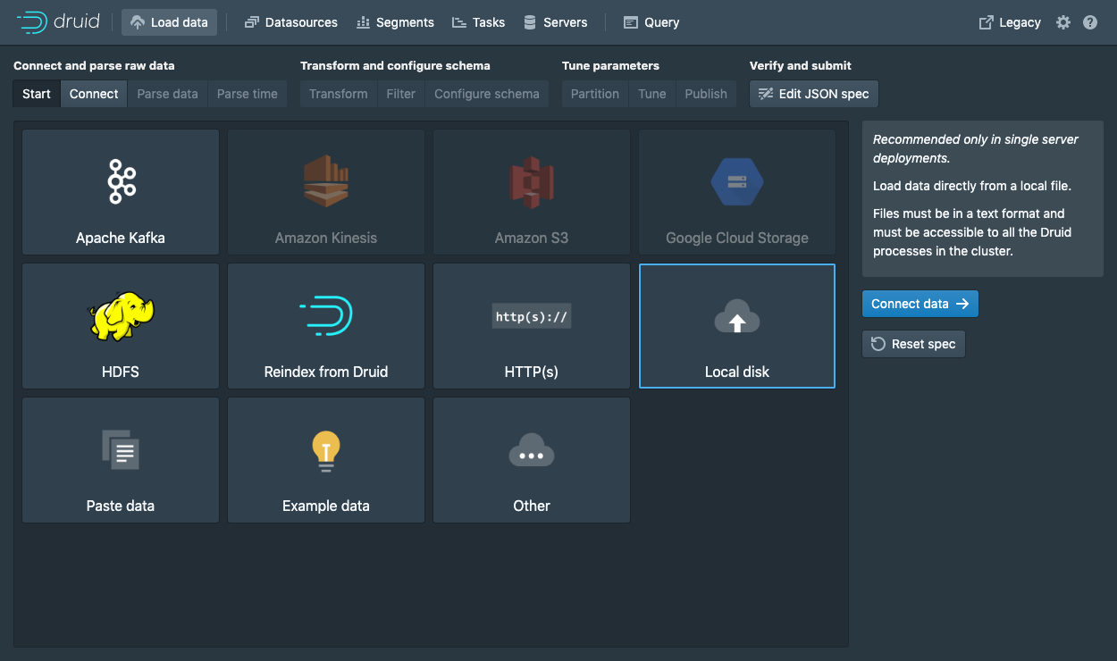Choose the Apache Kafka label
Viewport: 1117px width, 661px height.
(121, 238)
